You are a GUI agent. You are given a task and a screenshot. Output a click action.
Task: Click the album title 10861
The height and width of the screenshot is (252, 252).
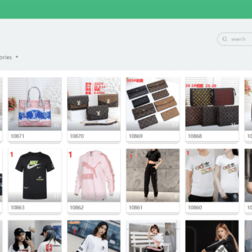136,208
